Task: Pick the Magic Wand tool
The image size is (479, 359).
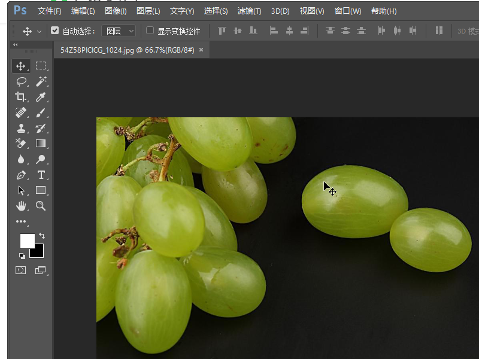Action: click(x=41, y=81)
